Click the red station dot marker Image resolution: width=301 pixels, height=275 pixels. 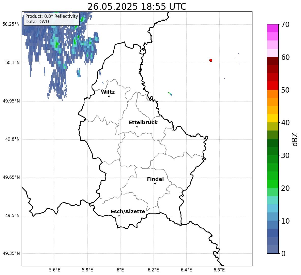point(211,60)
